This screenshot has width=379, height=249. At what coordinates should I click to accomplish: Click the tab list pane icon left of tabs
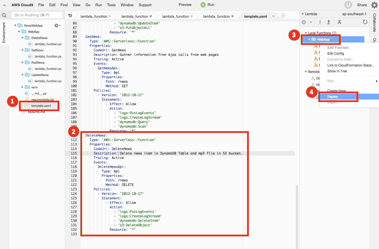(70, 16)
